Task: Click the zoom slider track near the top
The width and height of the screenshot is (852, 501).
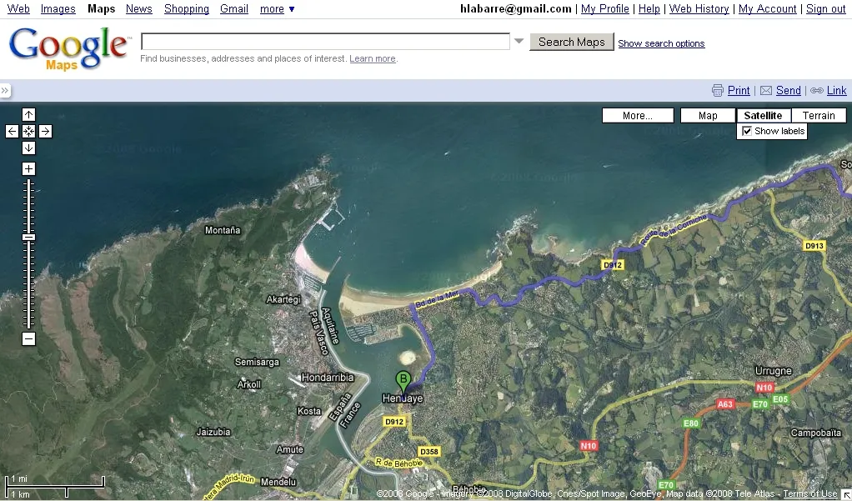Action: [29, 188]
